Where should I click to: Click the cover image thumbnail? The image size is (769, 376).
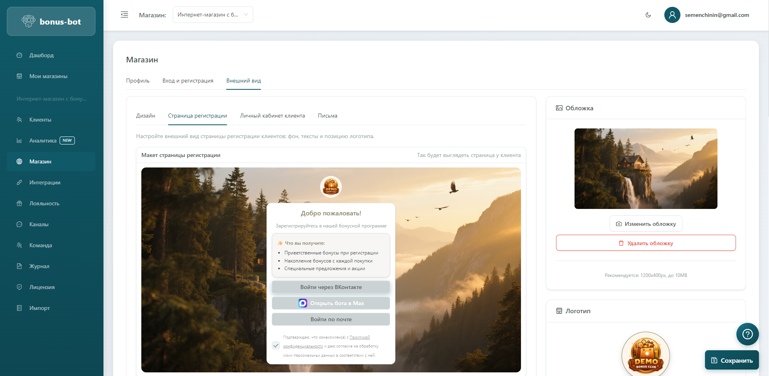coord(645,169)
